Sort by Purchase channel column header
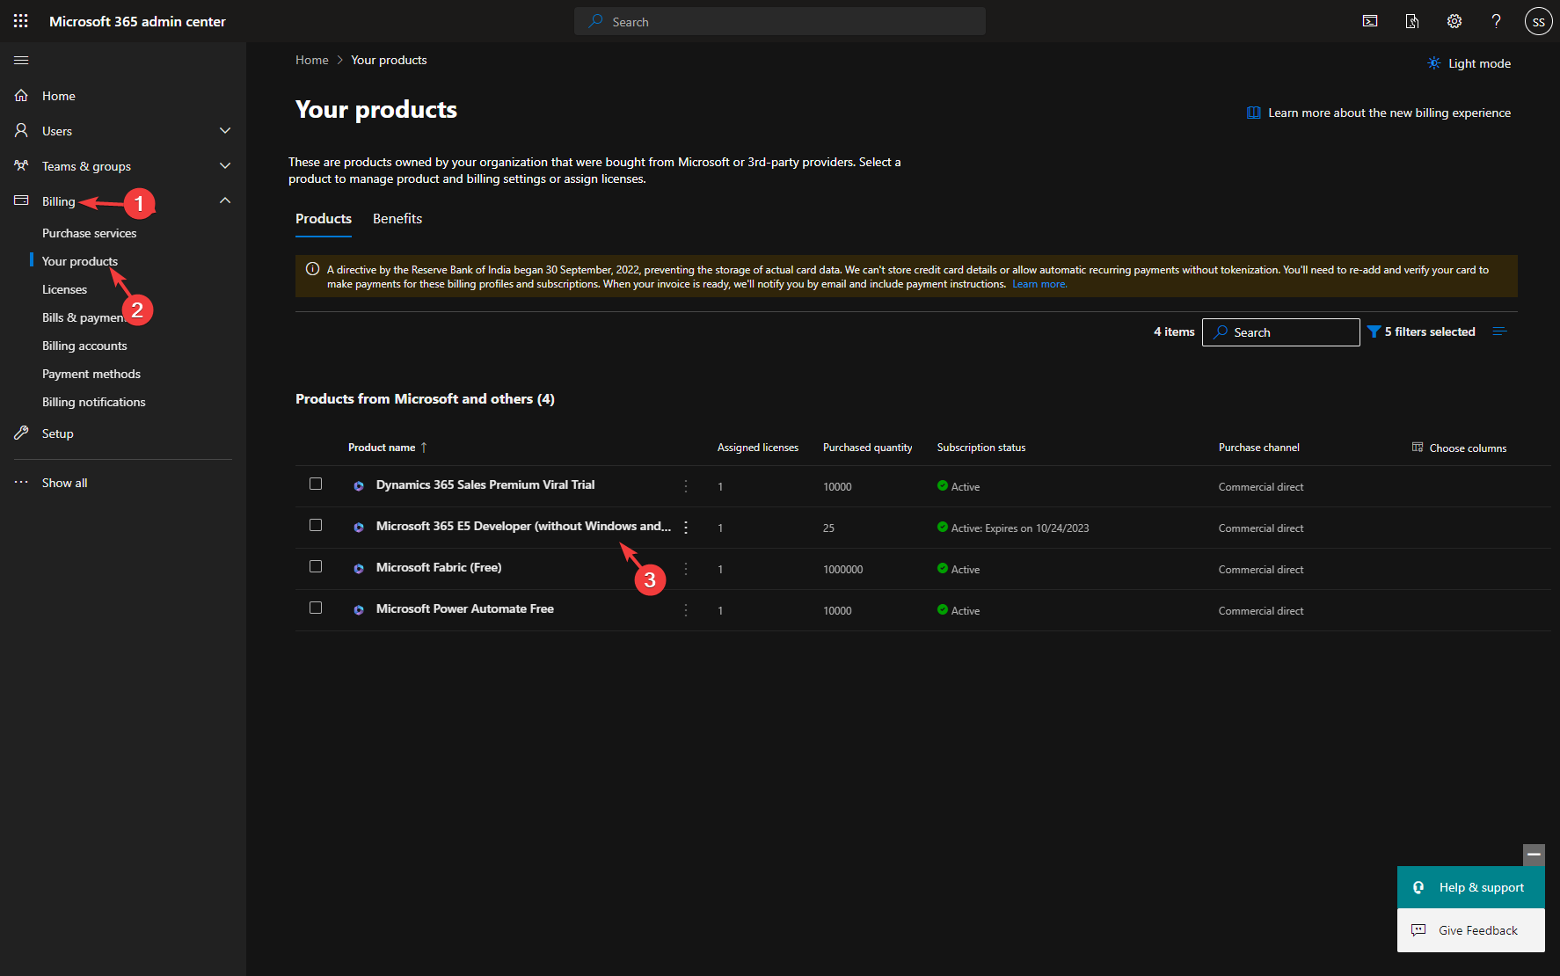The image size is (1560, 976). click(x=1259, y=448)
